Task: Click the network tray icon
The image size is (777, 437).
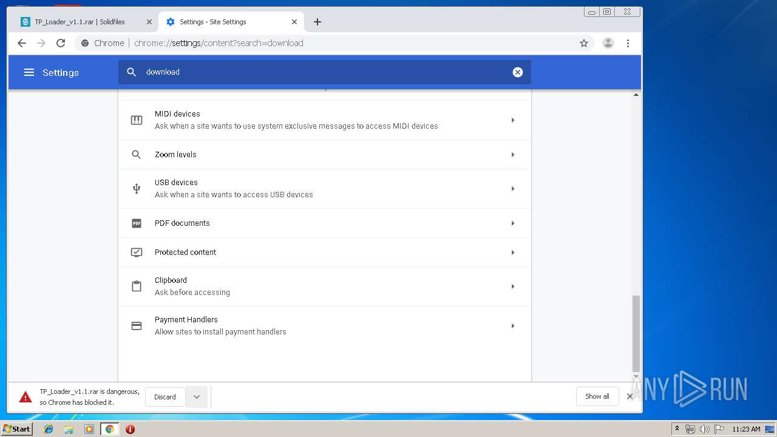Action: (x=690, y=429)
